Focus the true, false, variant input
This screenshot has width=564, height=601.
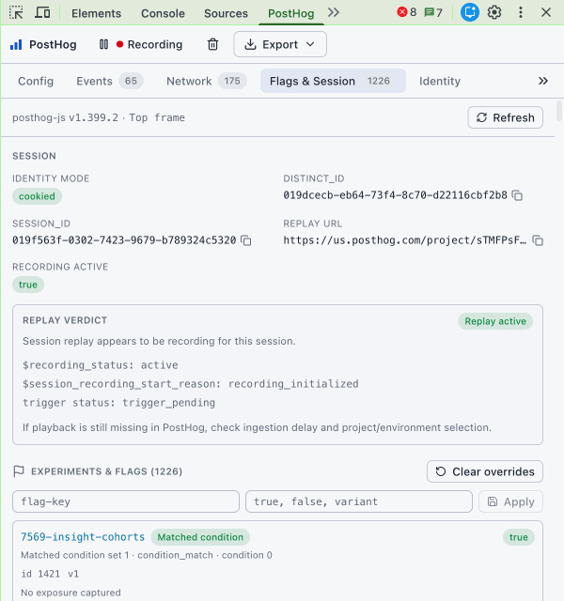[x=359, y=501]
